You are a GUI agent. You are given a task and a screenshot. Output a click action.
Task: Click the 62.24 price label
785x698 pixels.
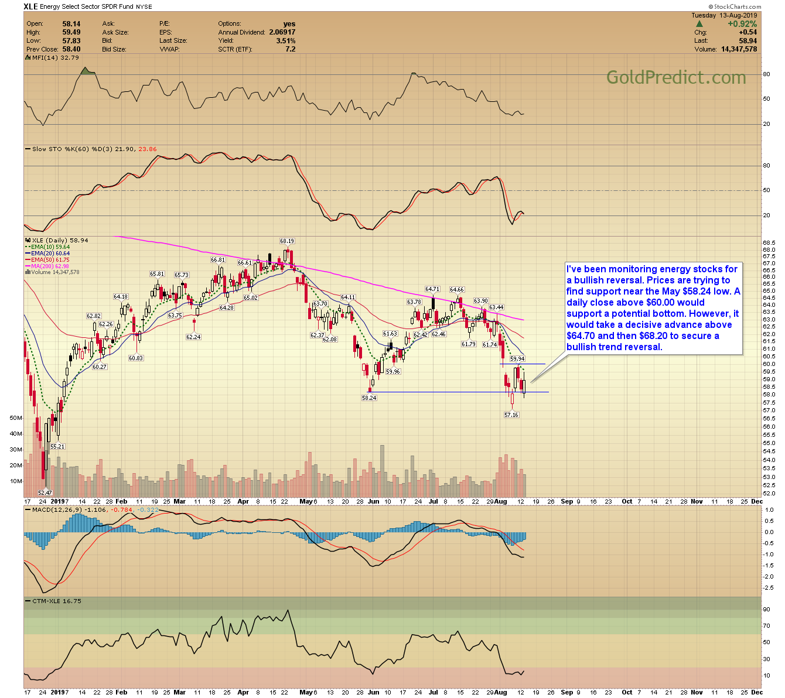[x=193, y=337]
